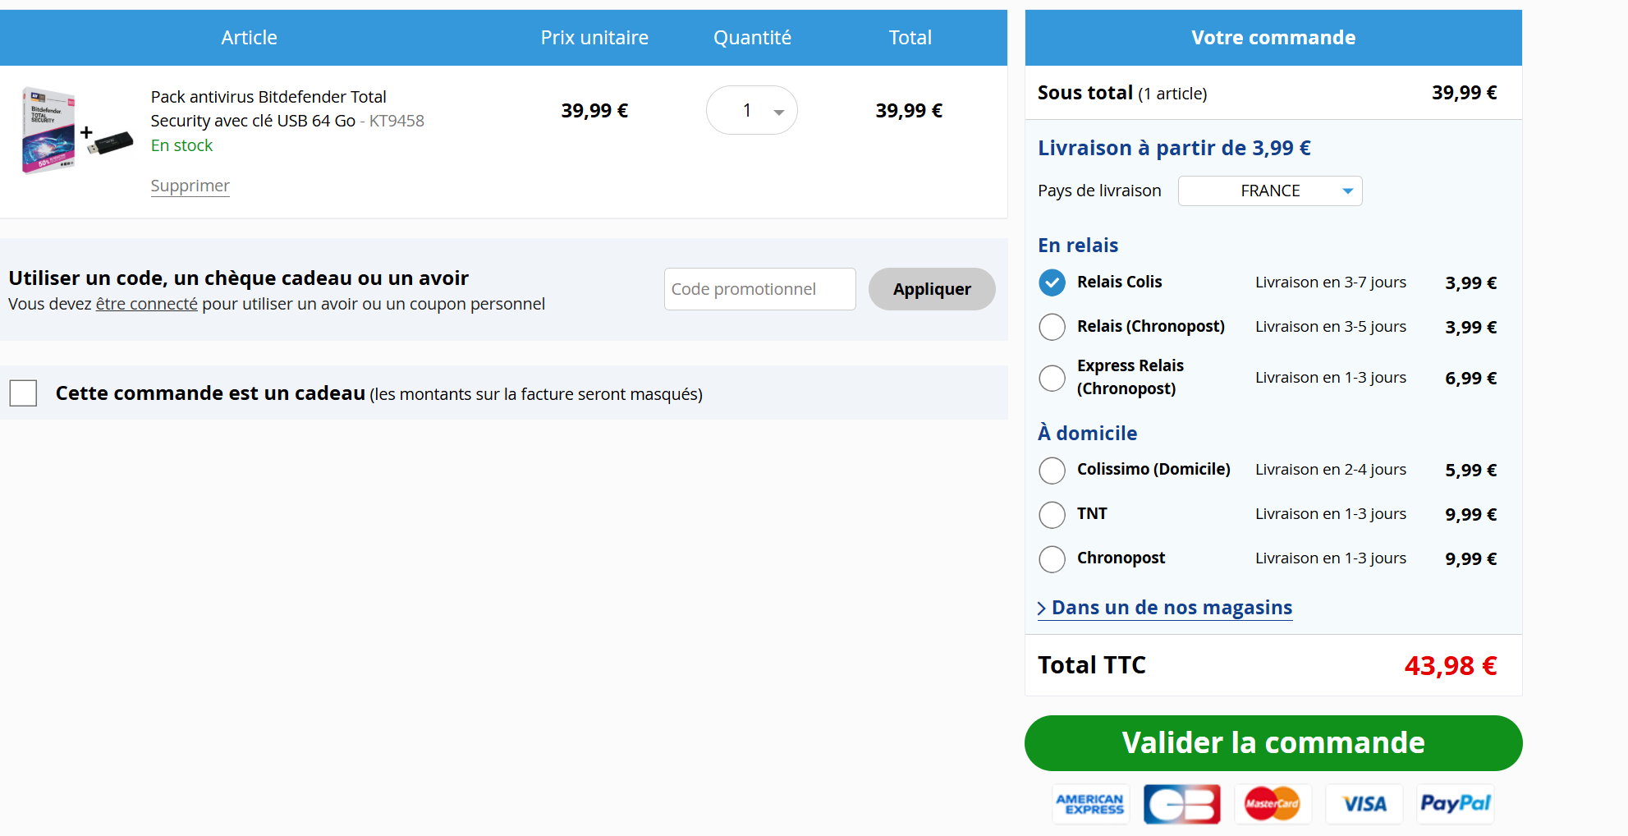Click the American Express payment icon
This screenshot has width=1628, height=836.
coord(1090,804)
